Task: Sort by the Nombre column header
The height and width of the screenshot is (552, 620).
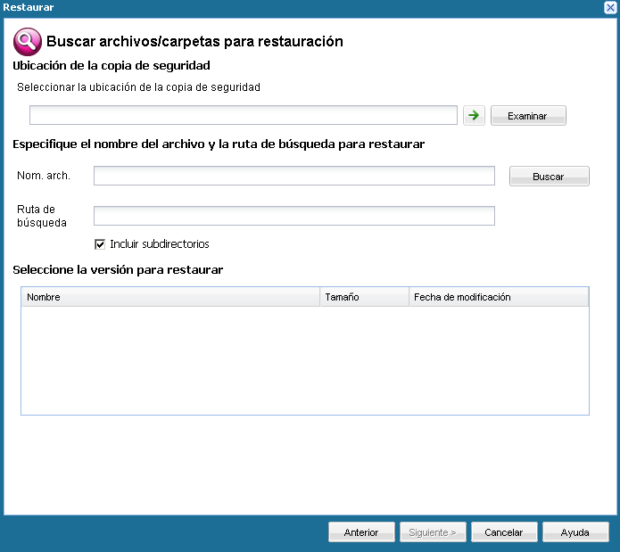Action: pos(169,297)
